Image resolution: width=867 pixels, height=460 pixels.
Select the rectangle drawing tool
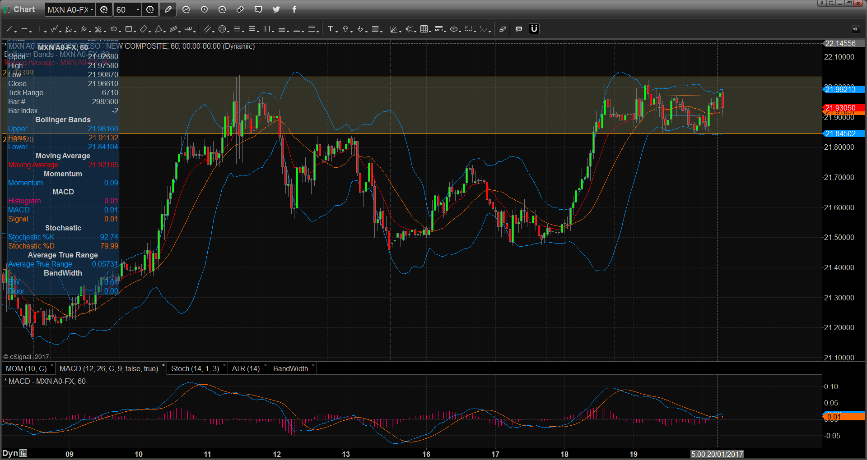click(x=128, y=29)
